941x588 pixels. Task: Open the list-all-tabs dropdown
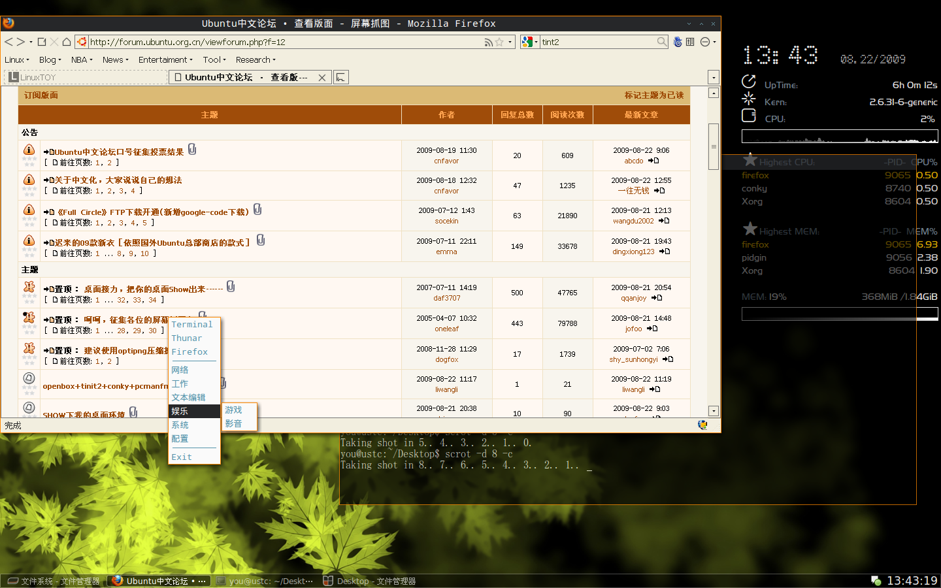click(714, 77)
